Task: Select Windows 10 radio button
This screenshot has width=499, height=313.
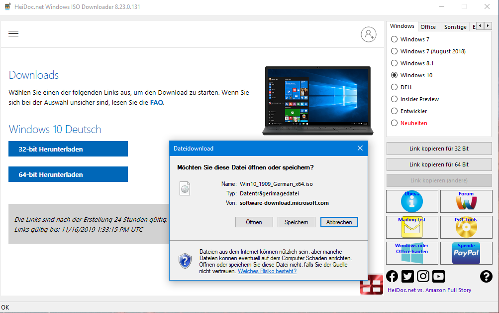Action: 395,75
